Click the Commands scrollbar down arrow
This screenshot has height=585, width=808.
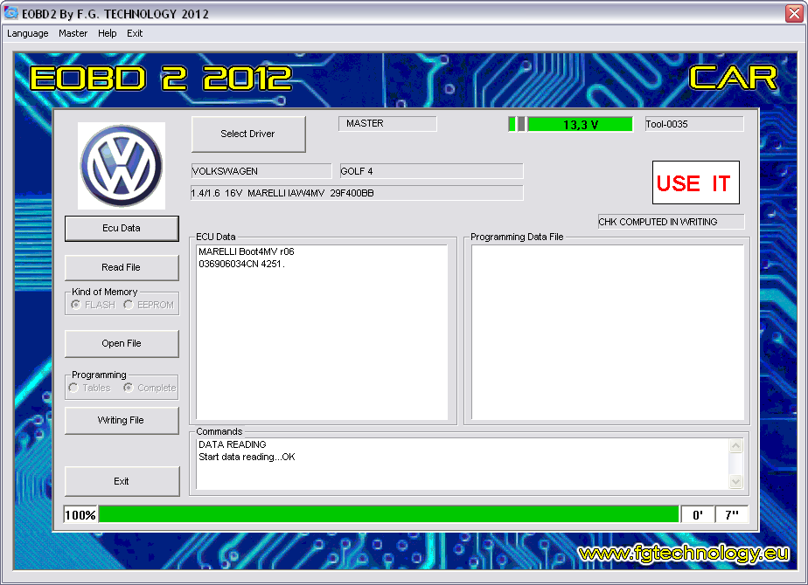point(736,482)
